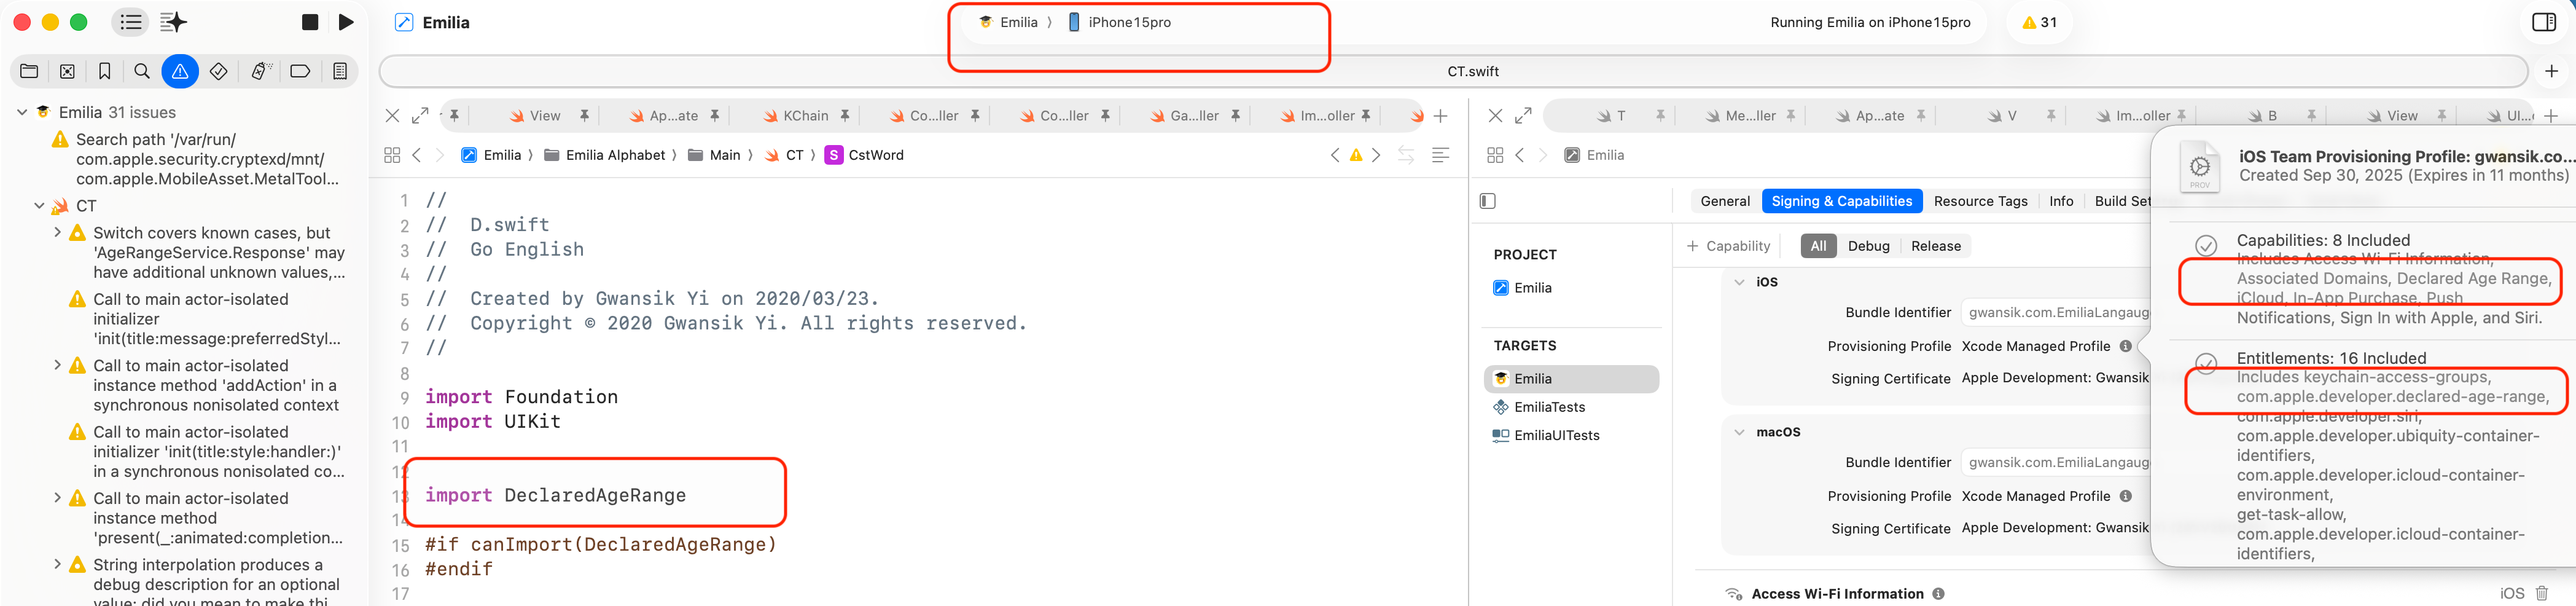
Task: Select the EmiliaUITests target
Action: point(1556,435)
